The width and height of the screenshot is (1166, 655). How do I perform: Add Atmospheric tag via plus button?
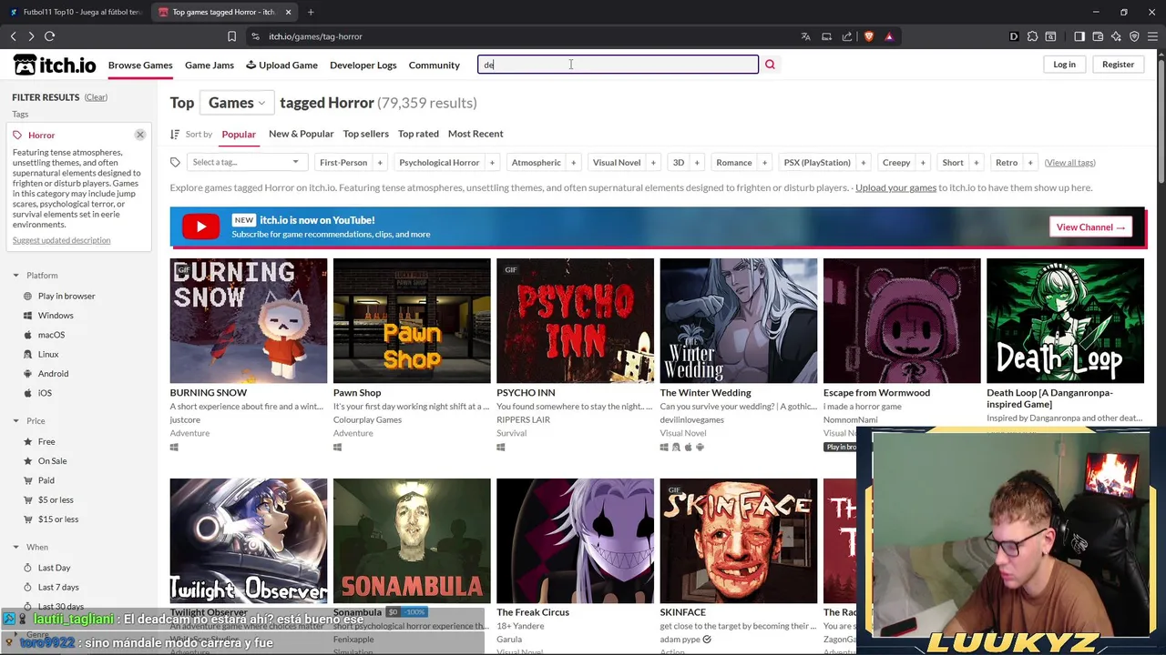coord(573,163)
